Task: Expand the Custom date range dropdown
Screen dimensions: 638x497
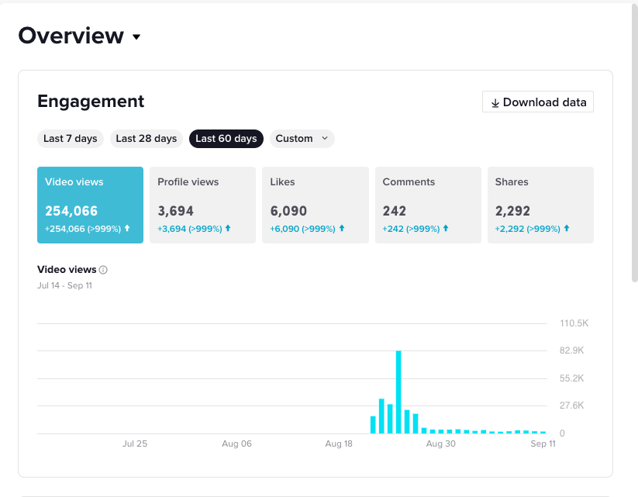Action: 302,139
